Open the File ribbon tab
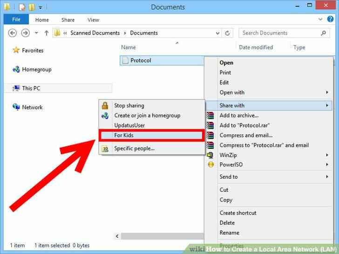This screenshot has height=254, width=339. [x=16, y=20]
